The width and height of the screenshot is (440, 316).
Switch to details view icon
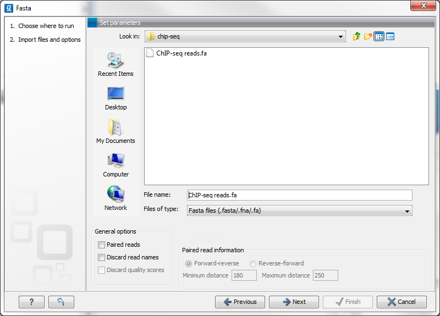391,37
